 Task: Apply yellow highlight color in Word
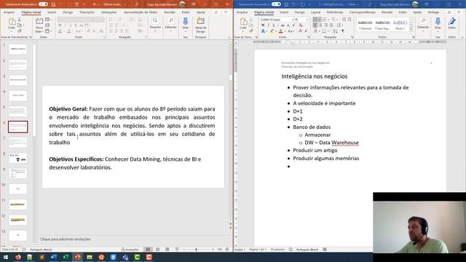[x=272, y=31]
